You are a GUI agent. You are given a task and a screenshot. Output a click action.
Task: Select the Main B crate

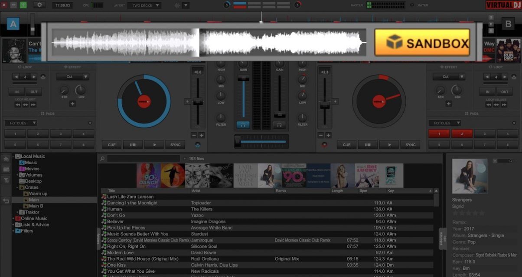(33, 206)
